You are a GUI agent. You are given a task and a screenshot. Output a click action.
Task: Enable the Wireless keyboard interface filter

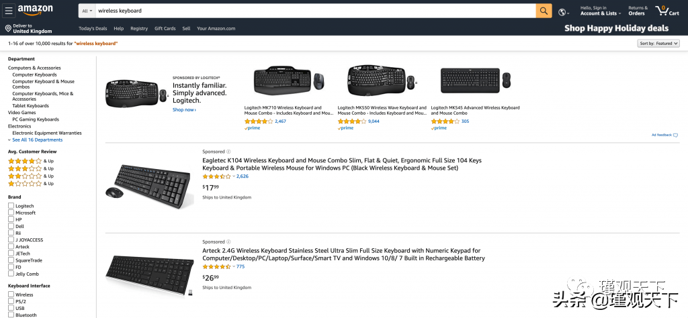click(11, 295)
